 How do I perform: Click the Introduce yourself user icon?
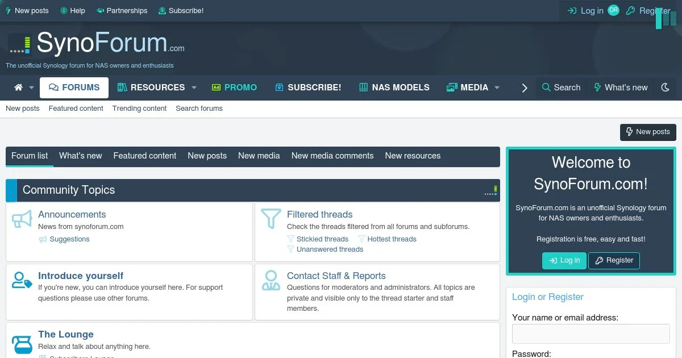point(22,281)
